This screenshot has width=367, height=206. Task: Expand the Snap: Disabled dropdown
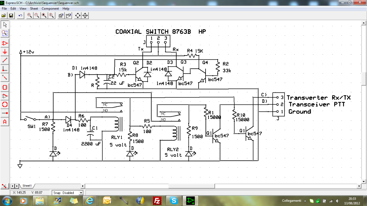tap(81, 193)
